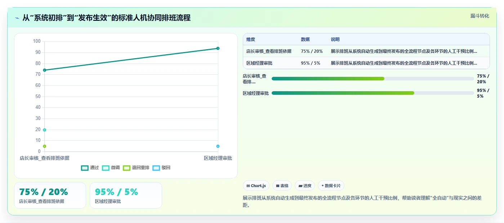
Task: Click the 漏斗转化 label in header
Action: coord(480,16)
